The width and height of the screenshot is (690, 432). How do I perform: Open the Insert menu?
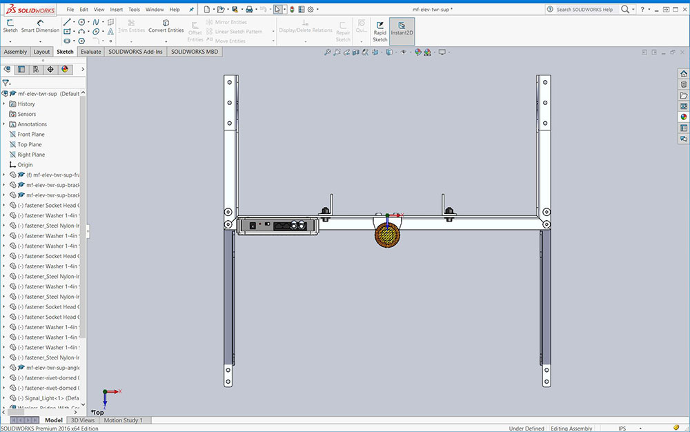[x=117, y=10]
